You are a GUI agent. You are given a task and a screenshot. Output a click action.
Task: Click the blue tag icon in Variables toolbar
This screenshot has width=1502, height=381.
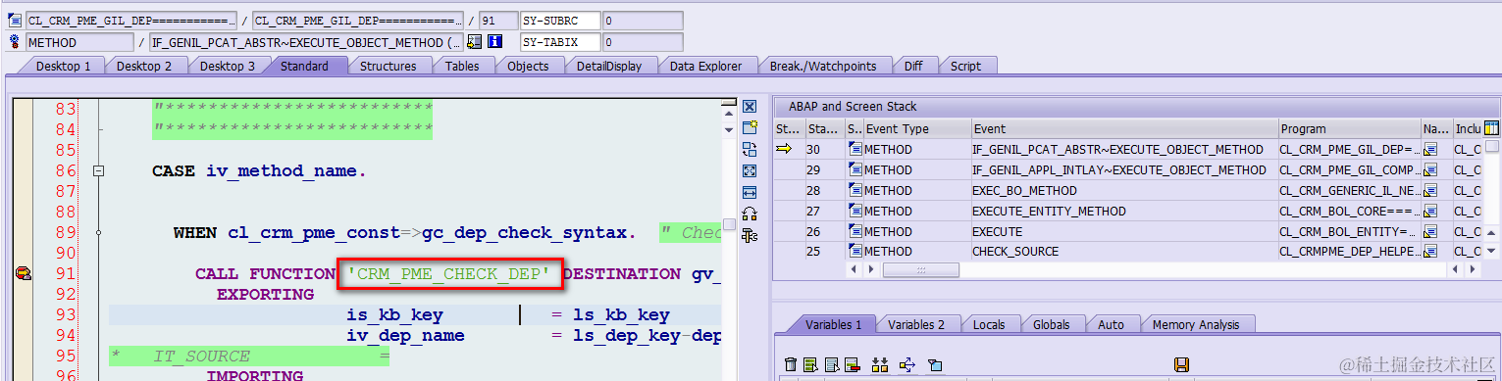tap(935, 365)
